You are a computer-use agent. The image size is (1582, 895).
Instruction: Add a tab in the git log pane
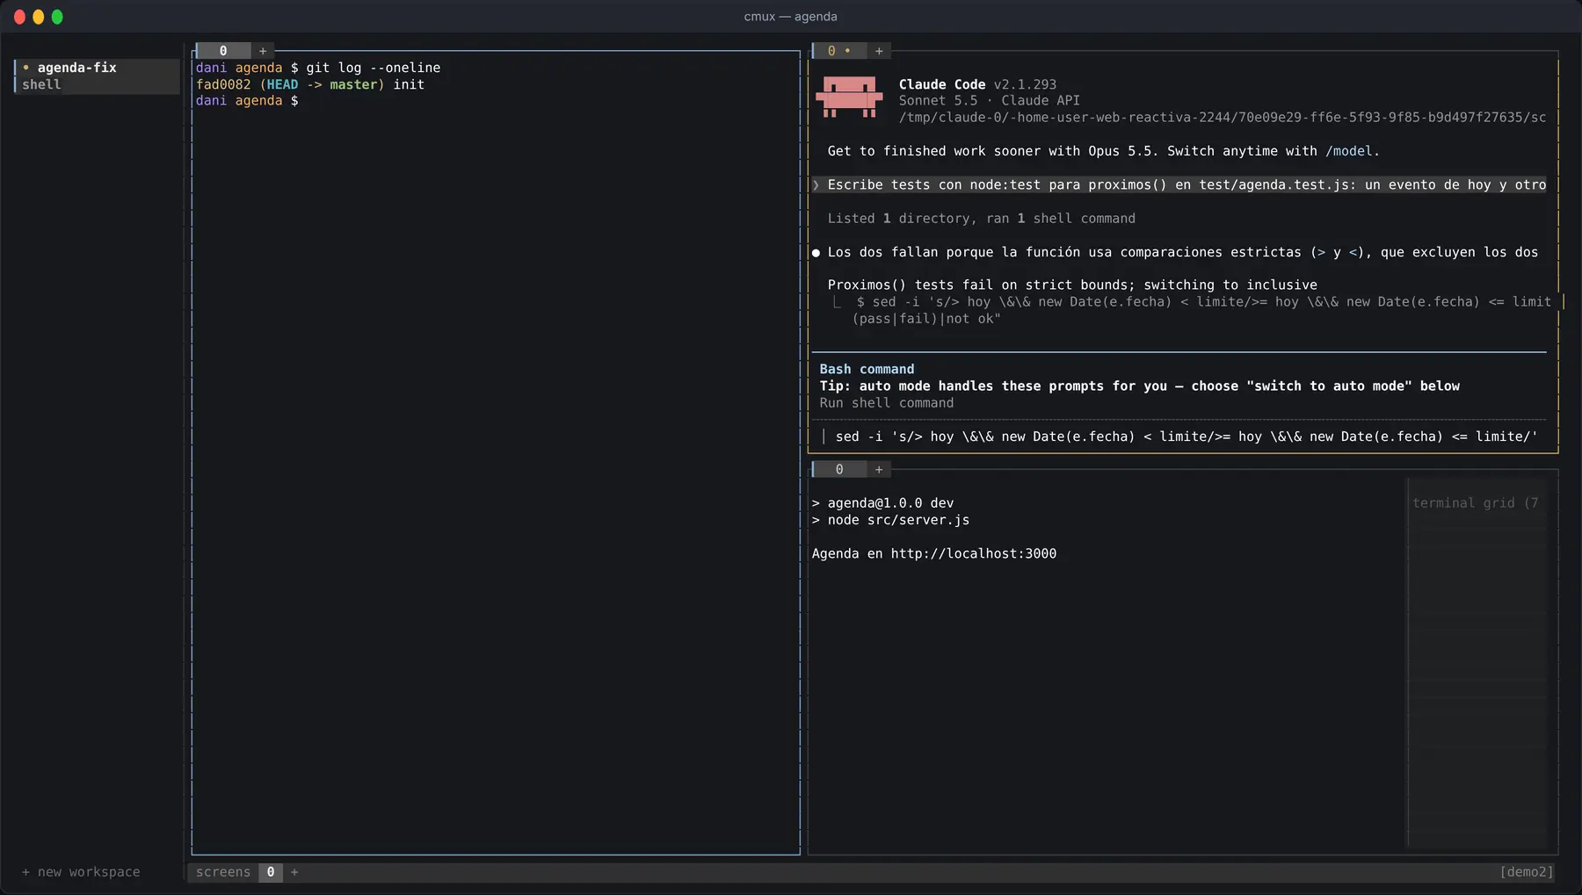point(263,51)
